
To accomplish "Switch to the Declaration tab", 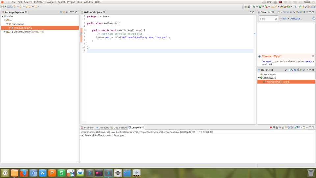I will point(118,127).
